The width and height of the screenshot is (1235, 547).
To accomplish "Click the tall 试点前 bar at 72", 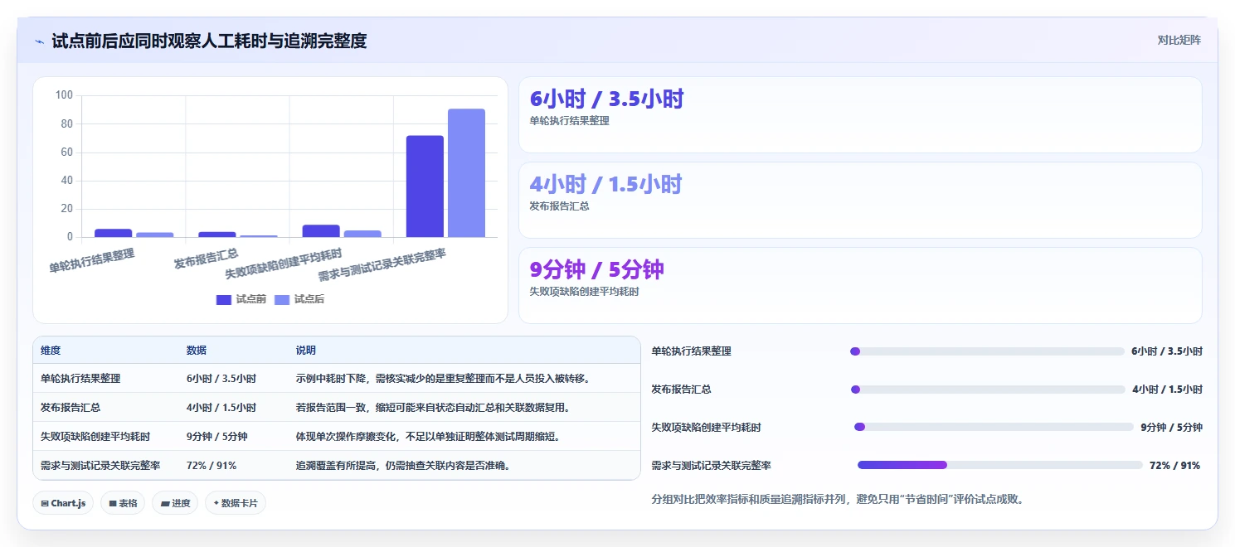I will click(425, 186).
